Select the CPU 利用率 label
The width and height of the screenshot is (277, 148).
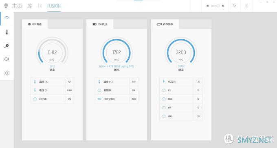pyautogui.click(x=43, y=99)
